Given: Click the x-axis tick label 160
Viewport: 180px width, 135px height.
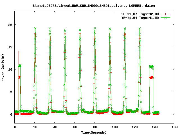Looking at the screenshot, I should click(x=174, y=127).
